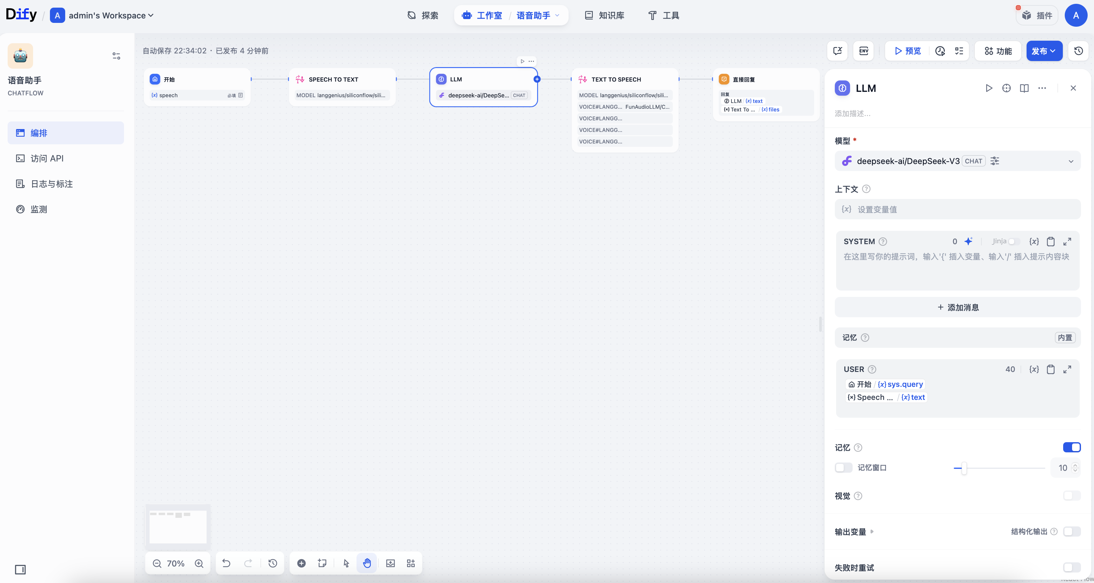This screenshot has width=1094, height=583.
Task: Disable the memory toggle switch
Action: coord(1071,447)
